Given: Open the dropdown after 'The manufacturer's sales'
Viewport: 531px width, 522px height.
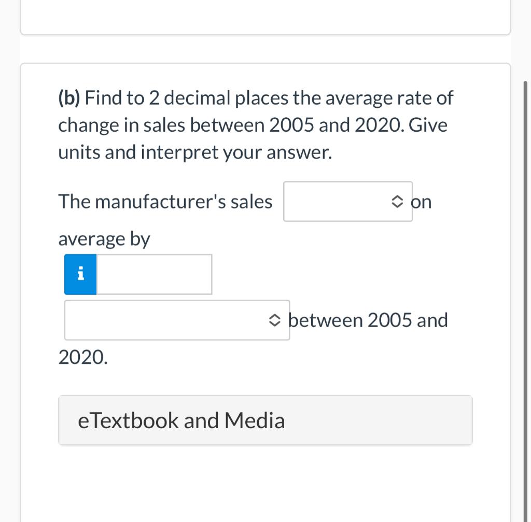Looking at the screenshot, I should click(347, 202).
